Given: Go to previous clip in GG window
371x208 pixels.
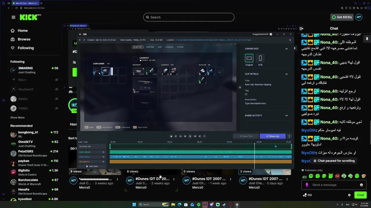Looking at the screenshot, I should [x=80, y=40].
